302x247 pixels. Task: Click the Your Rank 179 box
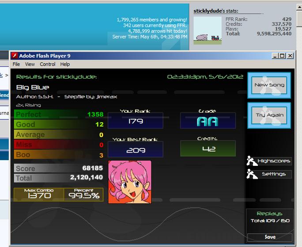click(136, 120)
